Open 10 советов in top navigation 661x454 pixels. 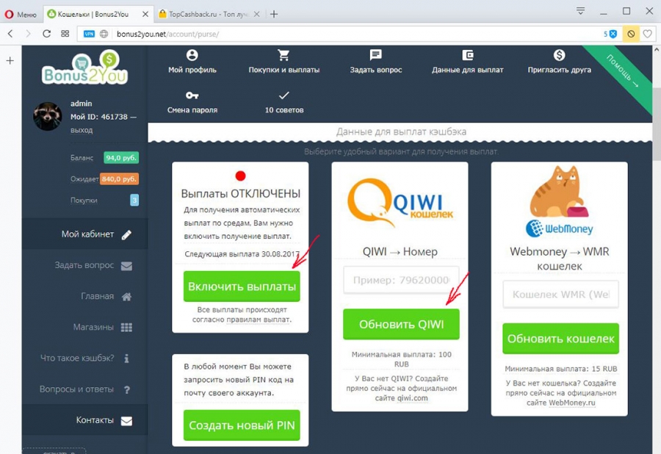point(284,102)
